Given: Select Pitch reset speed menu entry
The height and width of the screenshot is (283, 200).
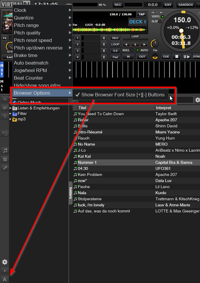Looking at the screenshot, I should (x=43, y=41).
